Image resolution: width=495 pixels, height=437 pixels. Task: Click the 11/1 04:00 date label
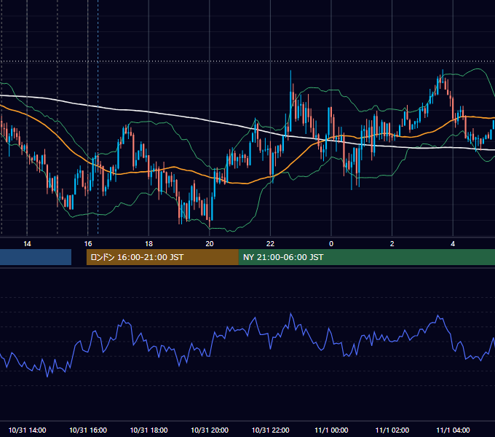[453, 430]
